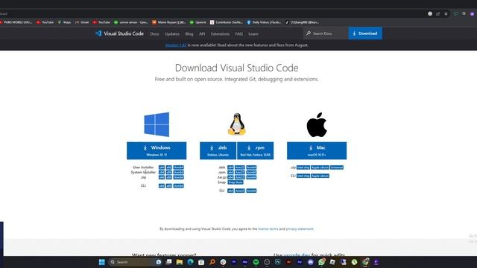Open the API navigation link

point(202,34)
